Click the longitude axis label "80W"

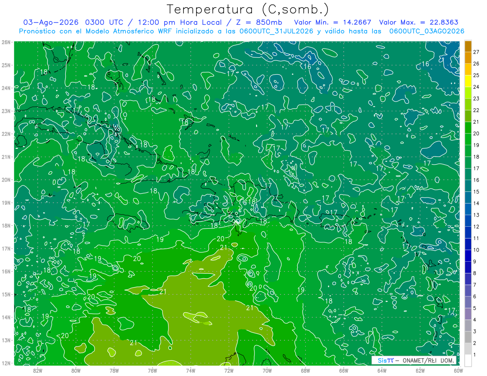(76, 370)
